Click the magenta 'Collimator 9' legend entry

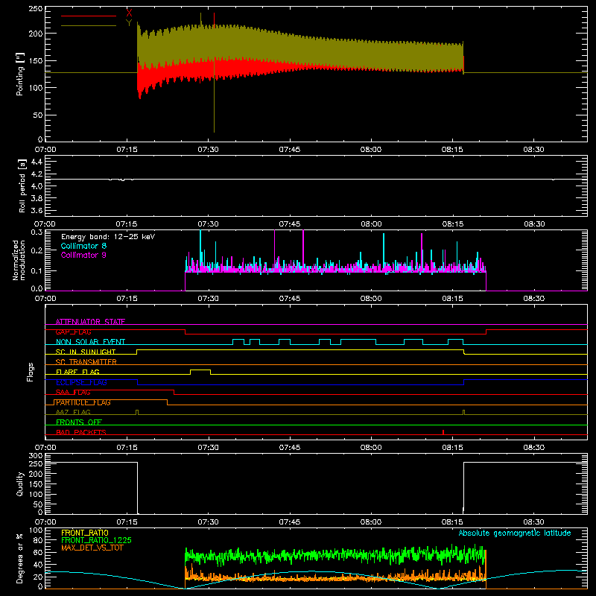click(83, 255)
